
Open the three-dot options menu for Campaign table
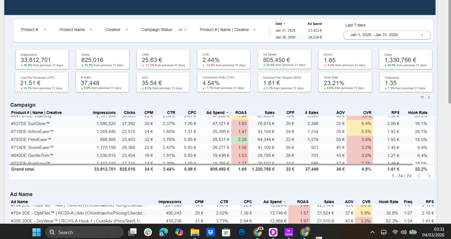click(429, 98)
